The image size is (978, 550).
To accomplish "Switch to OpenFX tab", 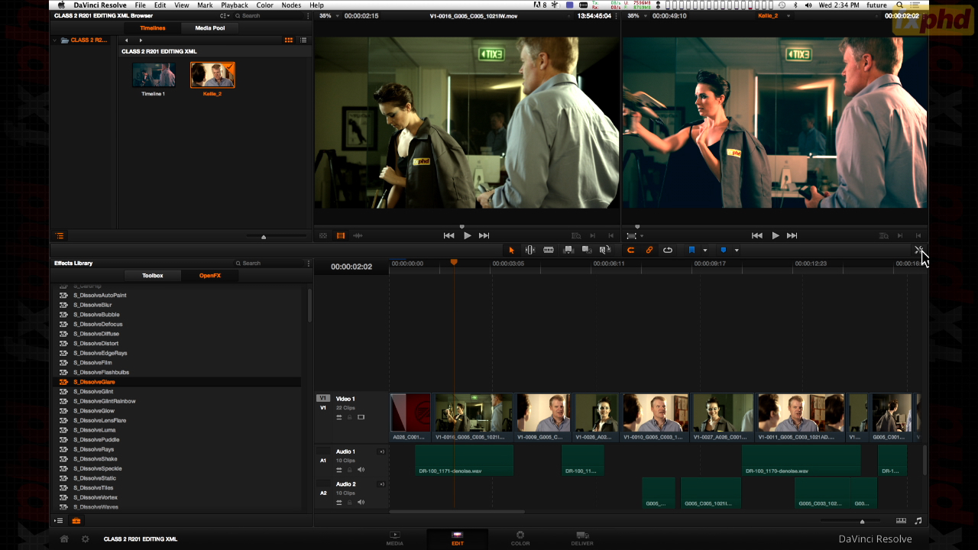I will [x=210, y=275].
